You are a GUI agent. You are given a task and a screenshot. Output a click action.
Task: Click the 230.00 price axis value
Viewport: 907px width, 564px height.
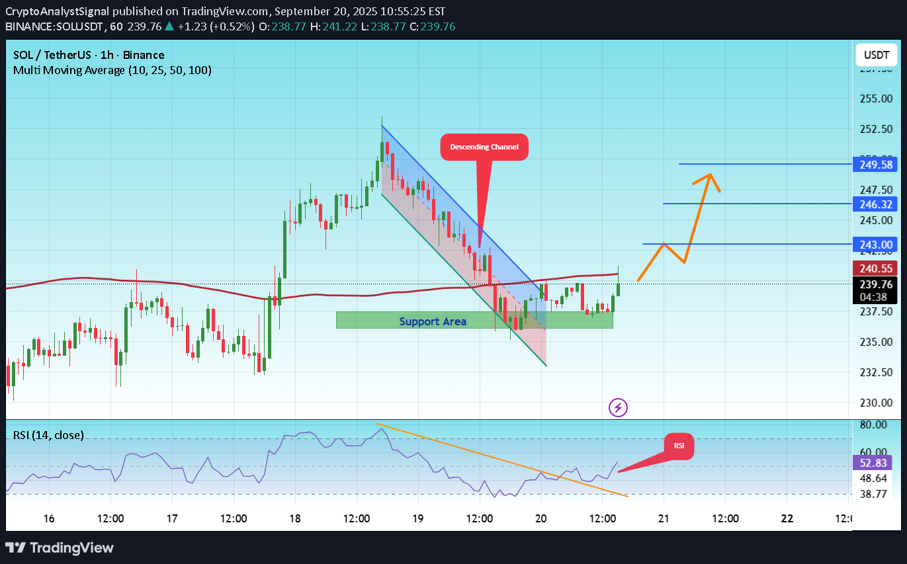coord(877,403)
